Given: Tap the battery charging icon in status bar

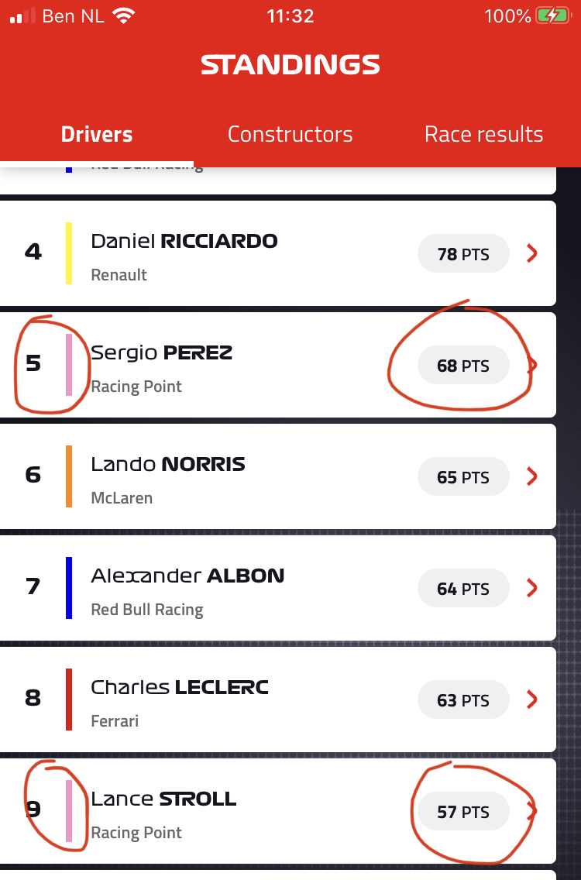Looking at the screenshot, I should point(553,15).
